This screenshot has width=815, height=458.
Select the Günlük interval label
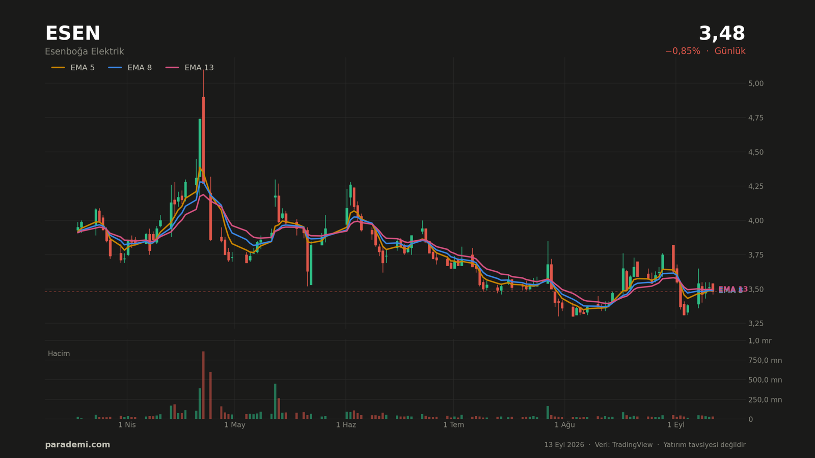tap(730, 51)
